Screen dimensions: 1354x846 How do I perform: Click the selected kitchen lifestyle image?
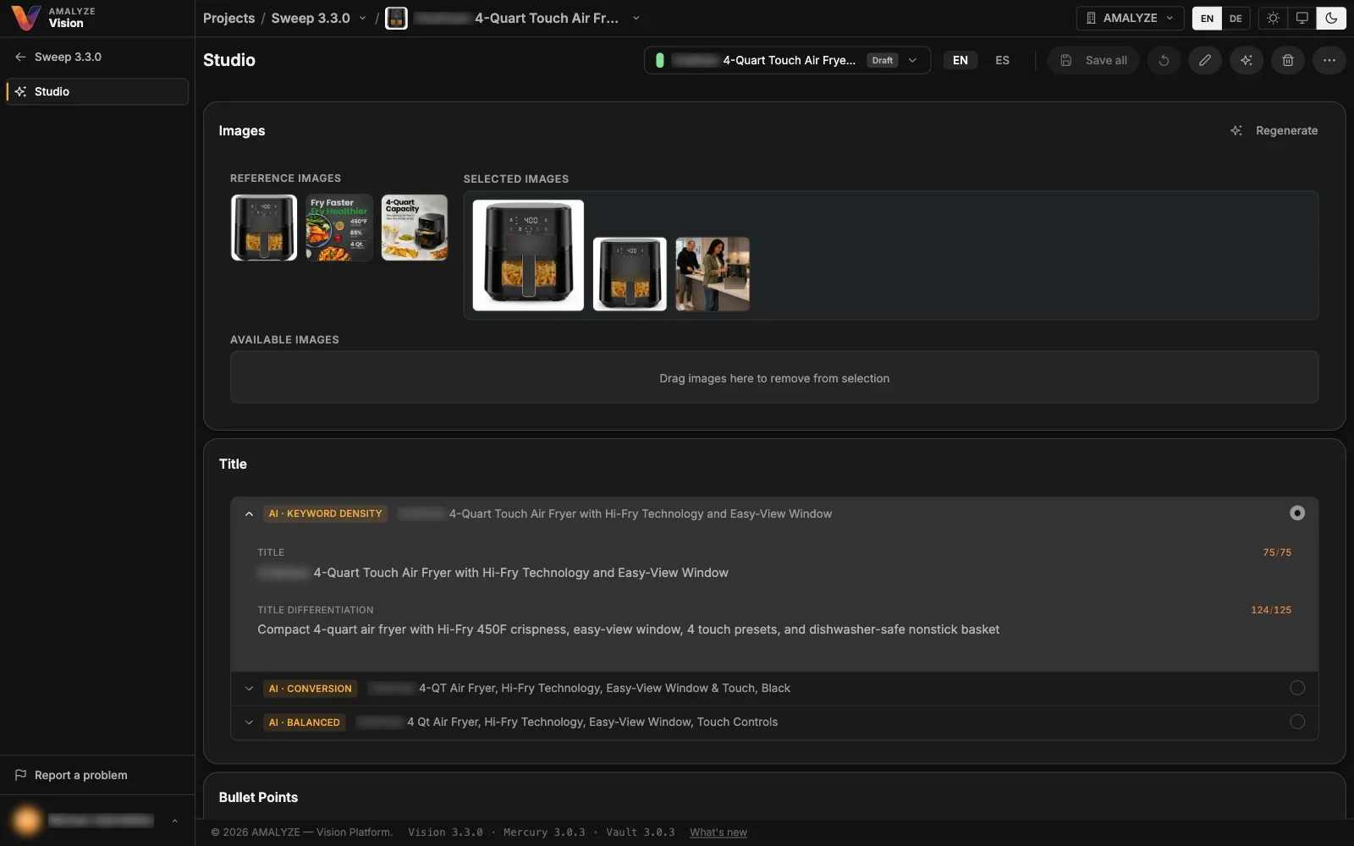(x=713, y=274)
